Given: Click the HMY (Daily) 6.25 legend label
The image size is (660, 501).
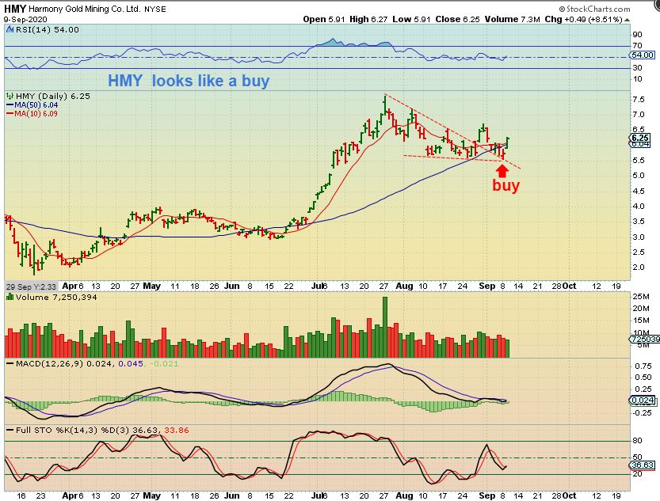Looking at the screenshot, I should click(52, 97).
